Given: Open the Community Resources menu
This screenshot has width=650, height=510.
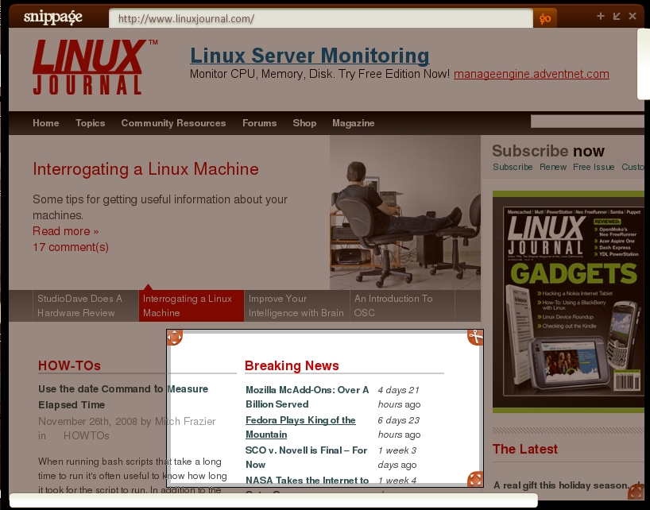Looking at the screenshot, I should [x=173, y=123].
